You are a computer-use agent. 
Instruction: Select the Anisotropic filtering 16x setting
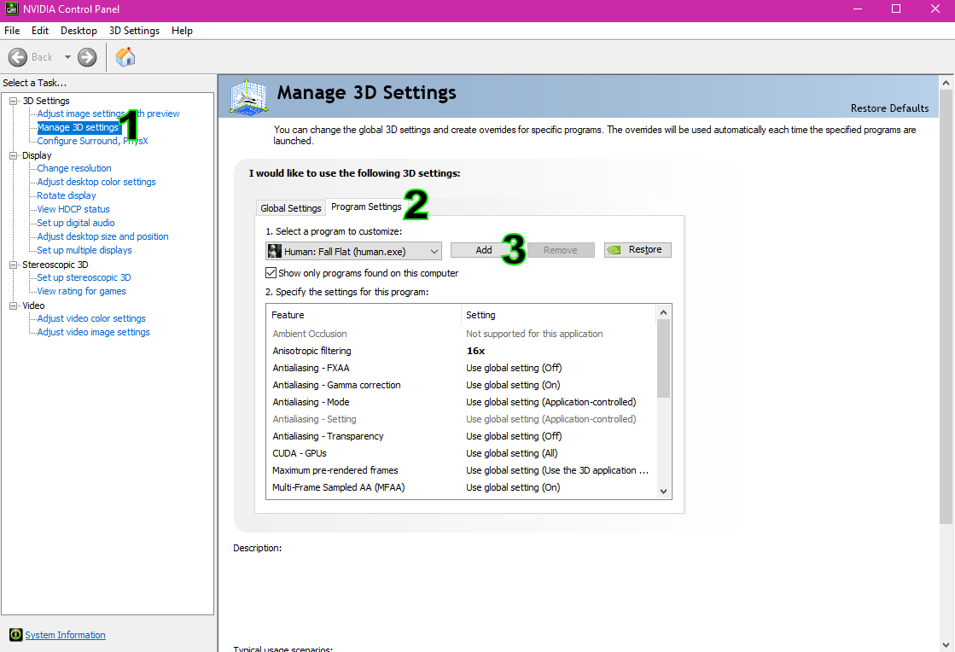[475, 352]
